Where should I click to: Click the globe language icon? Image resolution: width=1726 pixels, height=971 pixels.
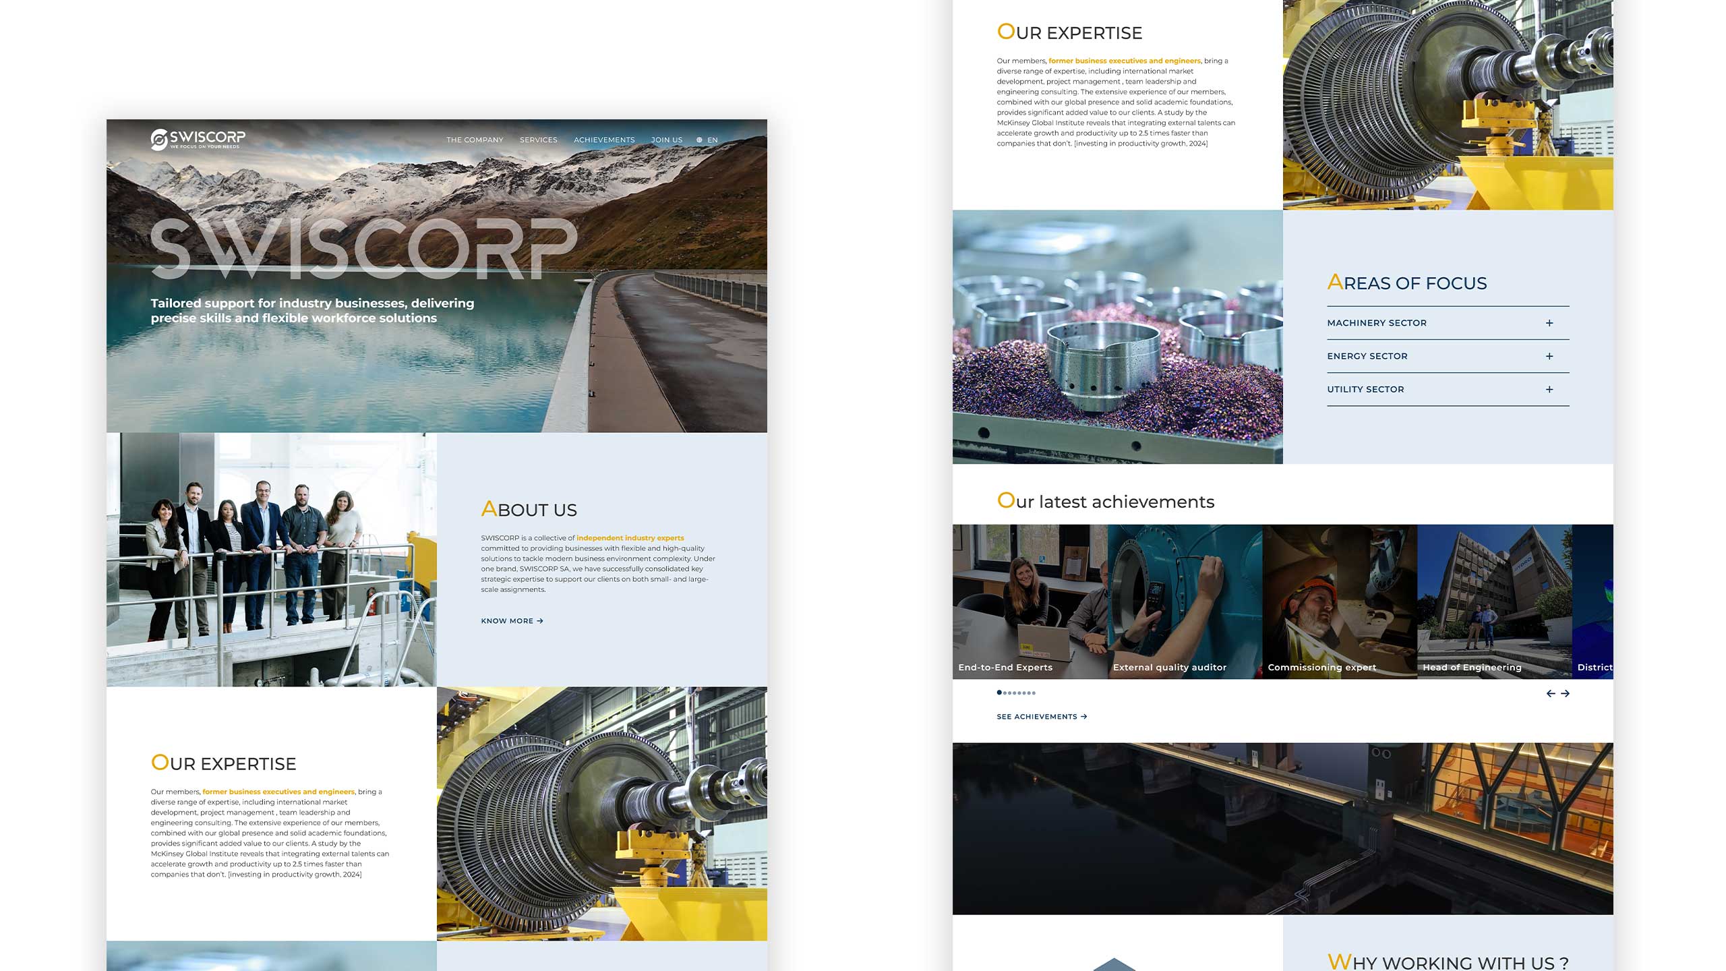(x=699, y=140)
